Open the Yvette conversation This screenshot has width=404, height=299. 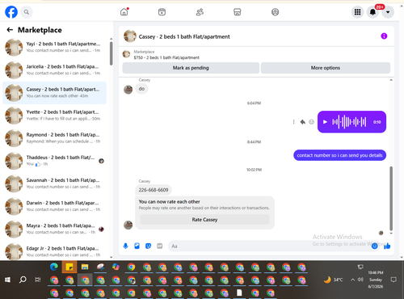click(54, 116)
